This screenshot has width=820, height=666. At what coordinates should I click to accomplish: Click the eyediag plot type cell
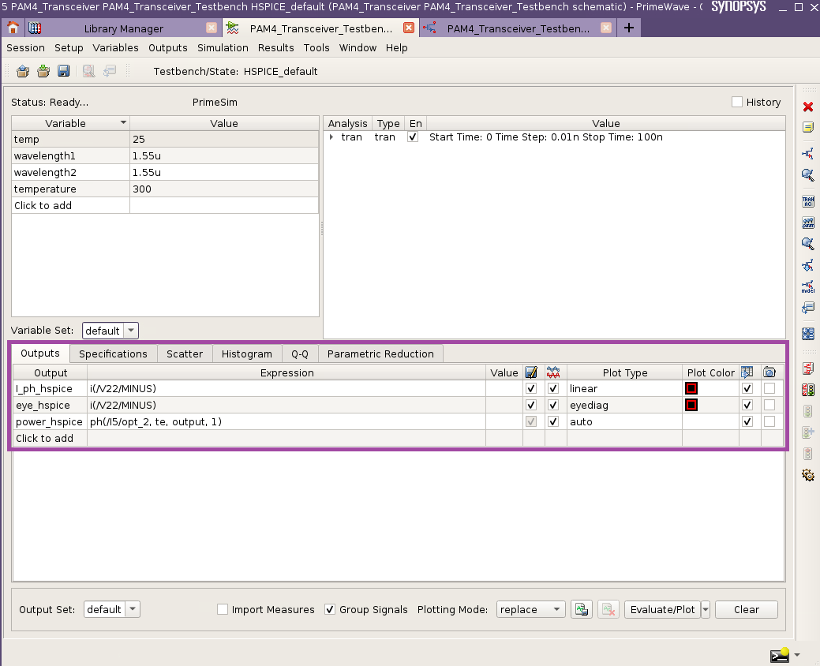[624, 405]
